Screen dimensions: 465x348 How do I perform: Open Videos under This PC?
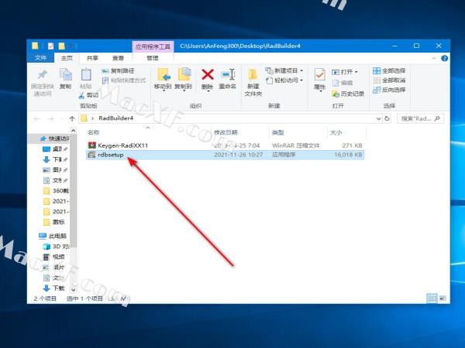tap(53, 257)
